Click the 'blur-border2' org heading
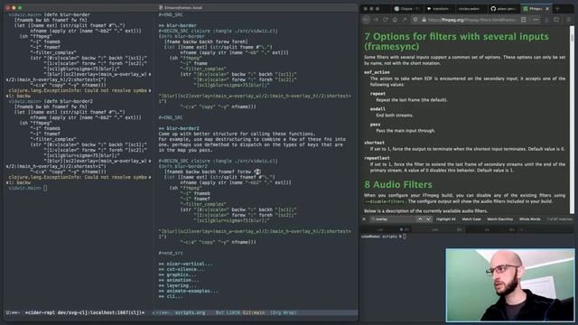 pyautogui.click(x=179, y=128)
